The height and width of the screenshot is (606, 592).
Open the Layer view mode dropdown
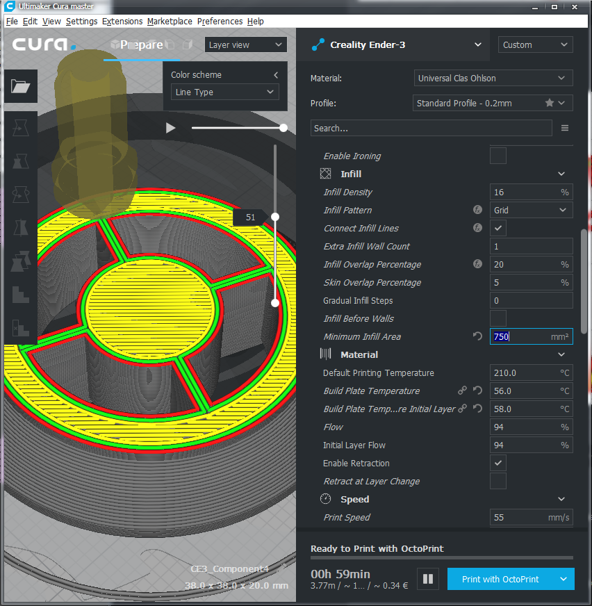pos(246,45)
